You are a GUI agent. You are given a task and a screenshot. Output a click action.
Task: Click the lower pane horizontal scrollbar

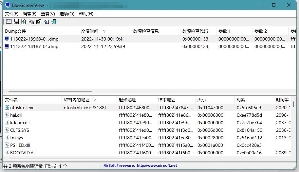(x=87, y=159)
